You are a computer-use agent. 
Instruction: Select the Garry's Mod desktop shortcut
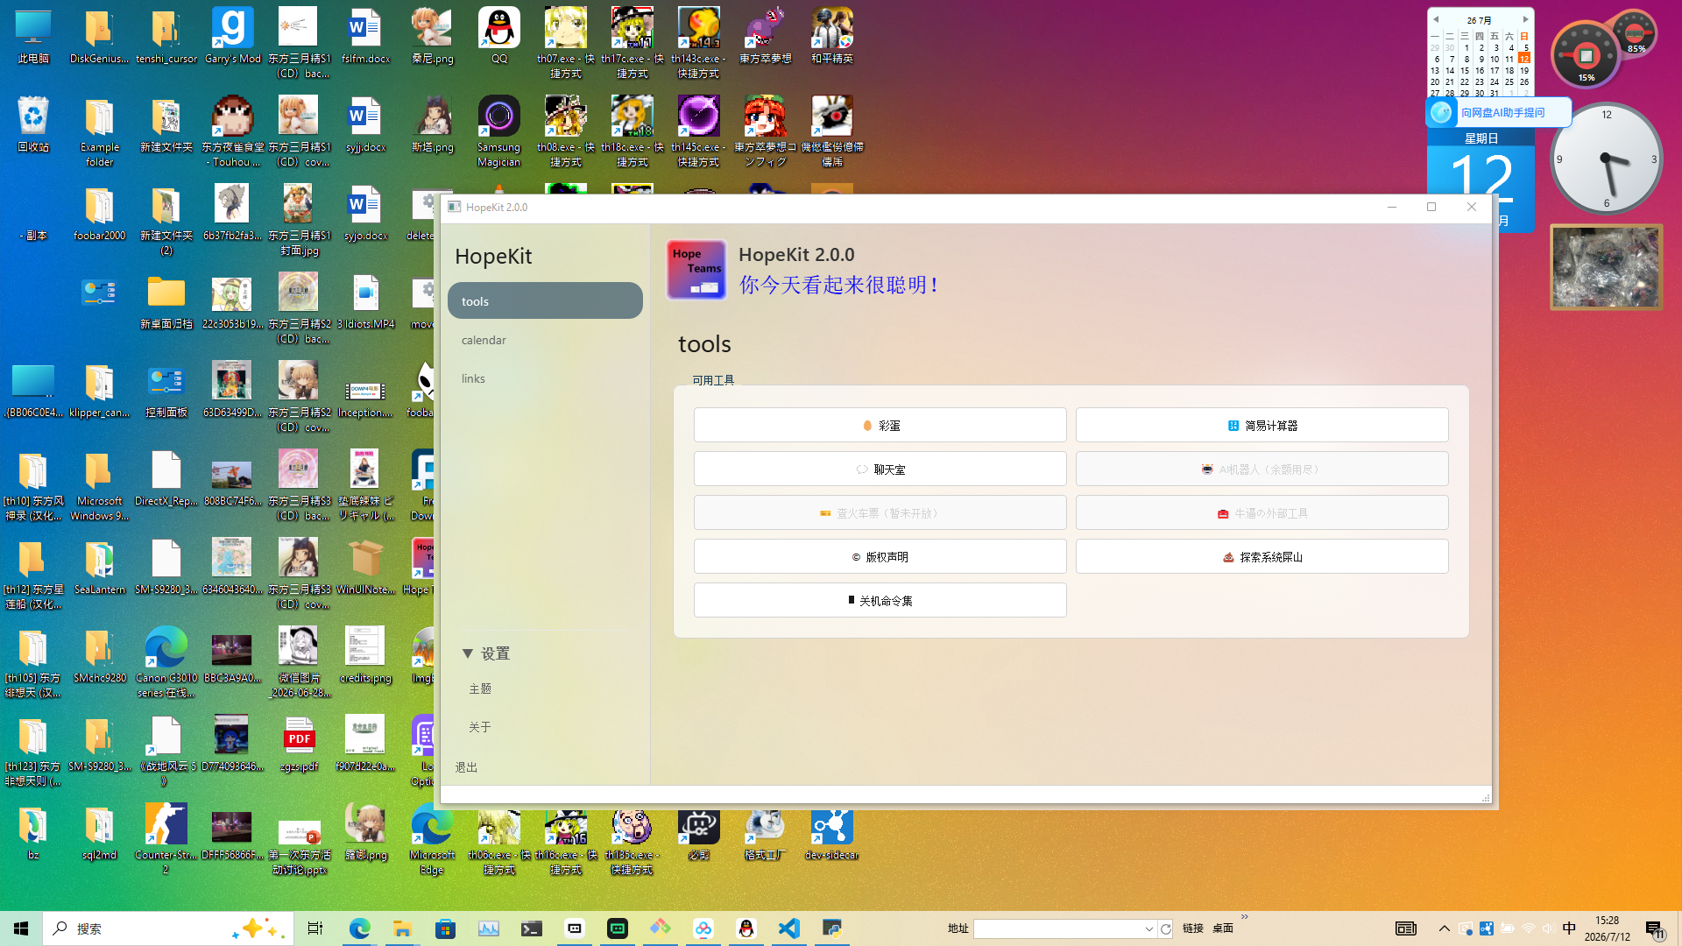[x=232, y=37]
